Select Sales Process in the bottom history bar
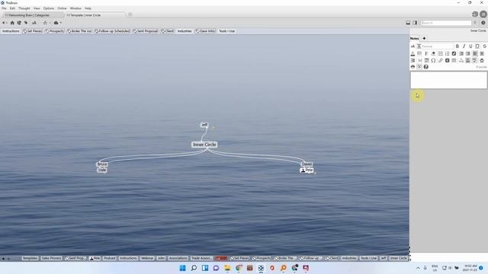Screen dimensions: 488x274 pyautogui.click(x=51, y=258)
